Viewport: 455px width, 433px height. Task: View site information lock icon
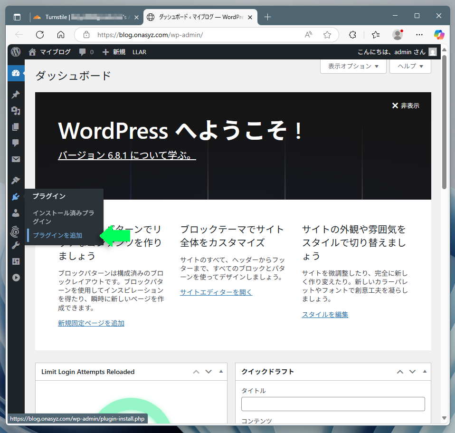pyautogui.click(x=86, y=35)
